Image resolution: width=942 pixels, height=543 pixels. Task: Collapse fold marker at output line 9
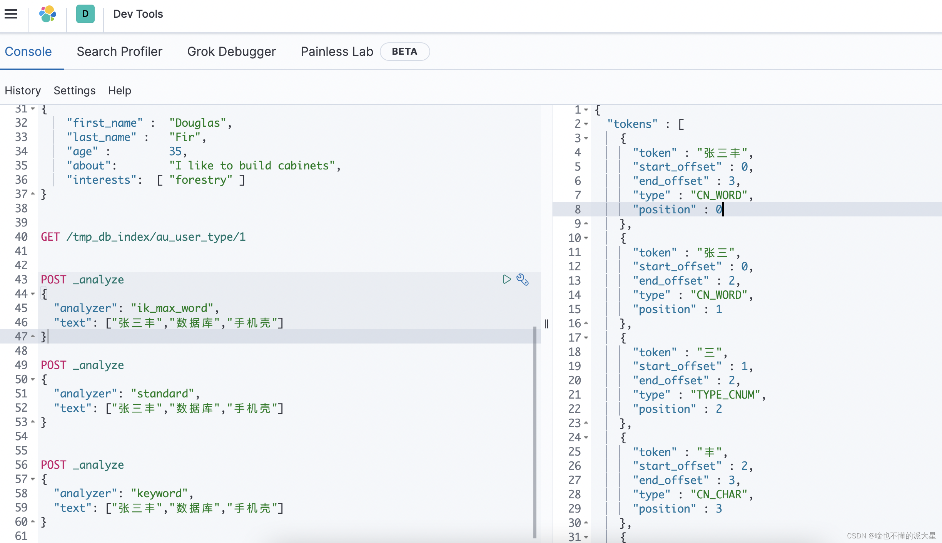pyautogui.click(x=586, y=223)
